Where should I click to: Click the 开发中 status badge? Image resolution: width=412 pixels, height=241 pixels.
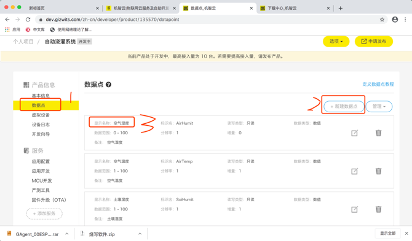tap(85, 41)
